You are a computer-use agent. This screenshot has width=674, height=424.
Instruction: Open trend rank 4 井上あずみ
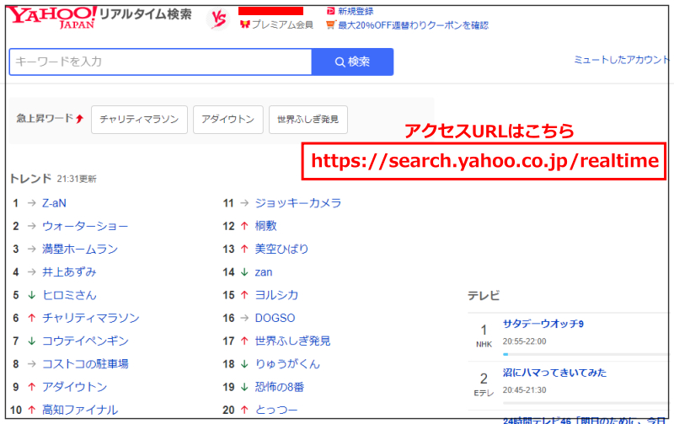click(x=69, y=272)
